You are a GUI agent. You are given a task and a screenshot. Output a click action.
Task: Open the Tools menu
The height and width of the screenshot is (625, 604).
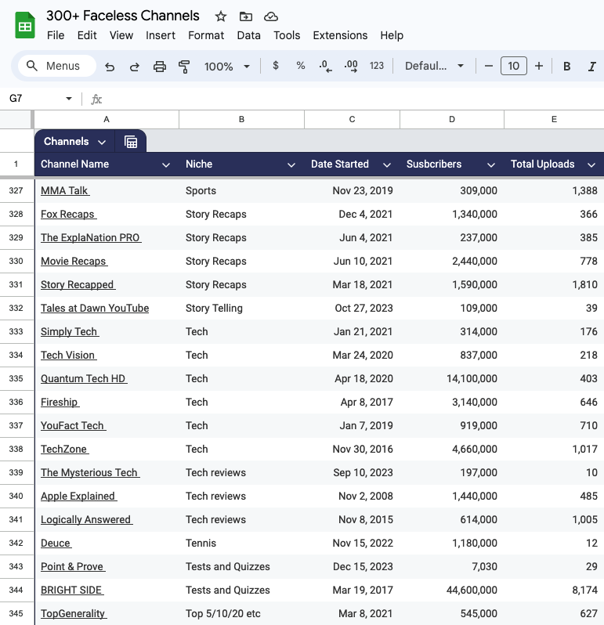tap(287, 35)
